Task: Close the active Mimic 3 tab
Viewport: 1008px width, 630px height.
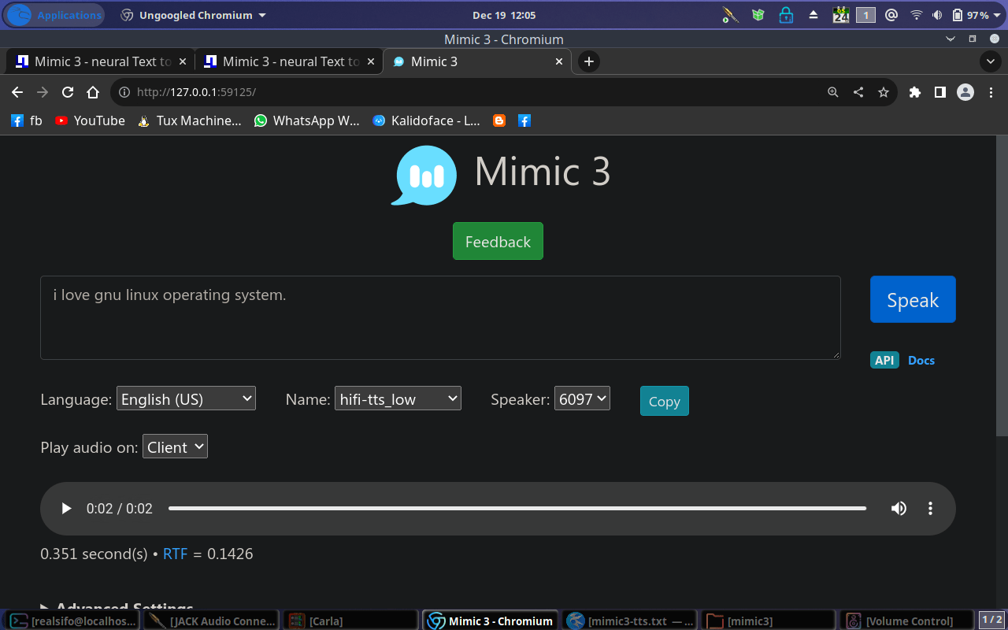Action: click(x=559, y=61)
